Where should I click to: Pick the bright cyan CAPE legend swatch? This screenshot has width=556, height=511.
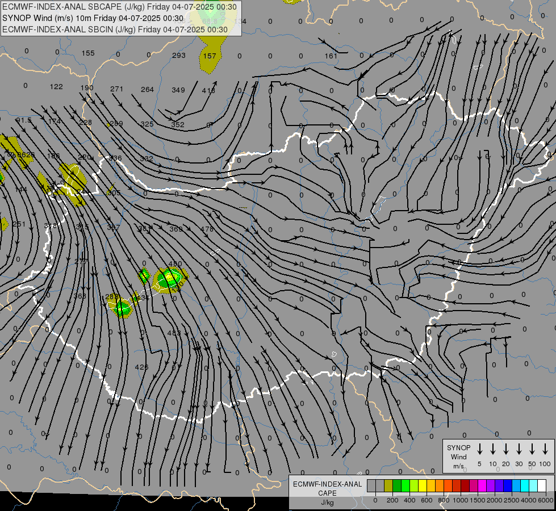(525, 486)
